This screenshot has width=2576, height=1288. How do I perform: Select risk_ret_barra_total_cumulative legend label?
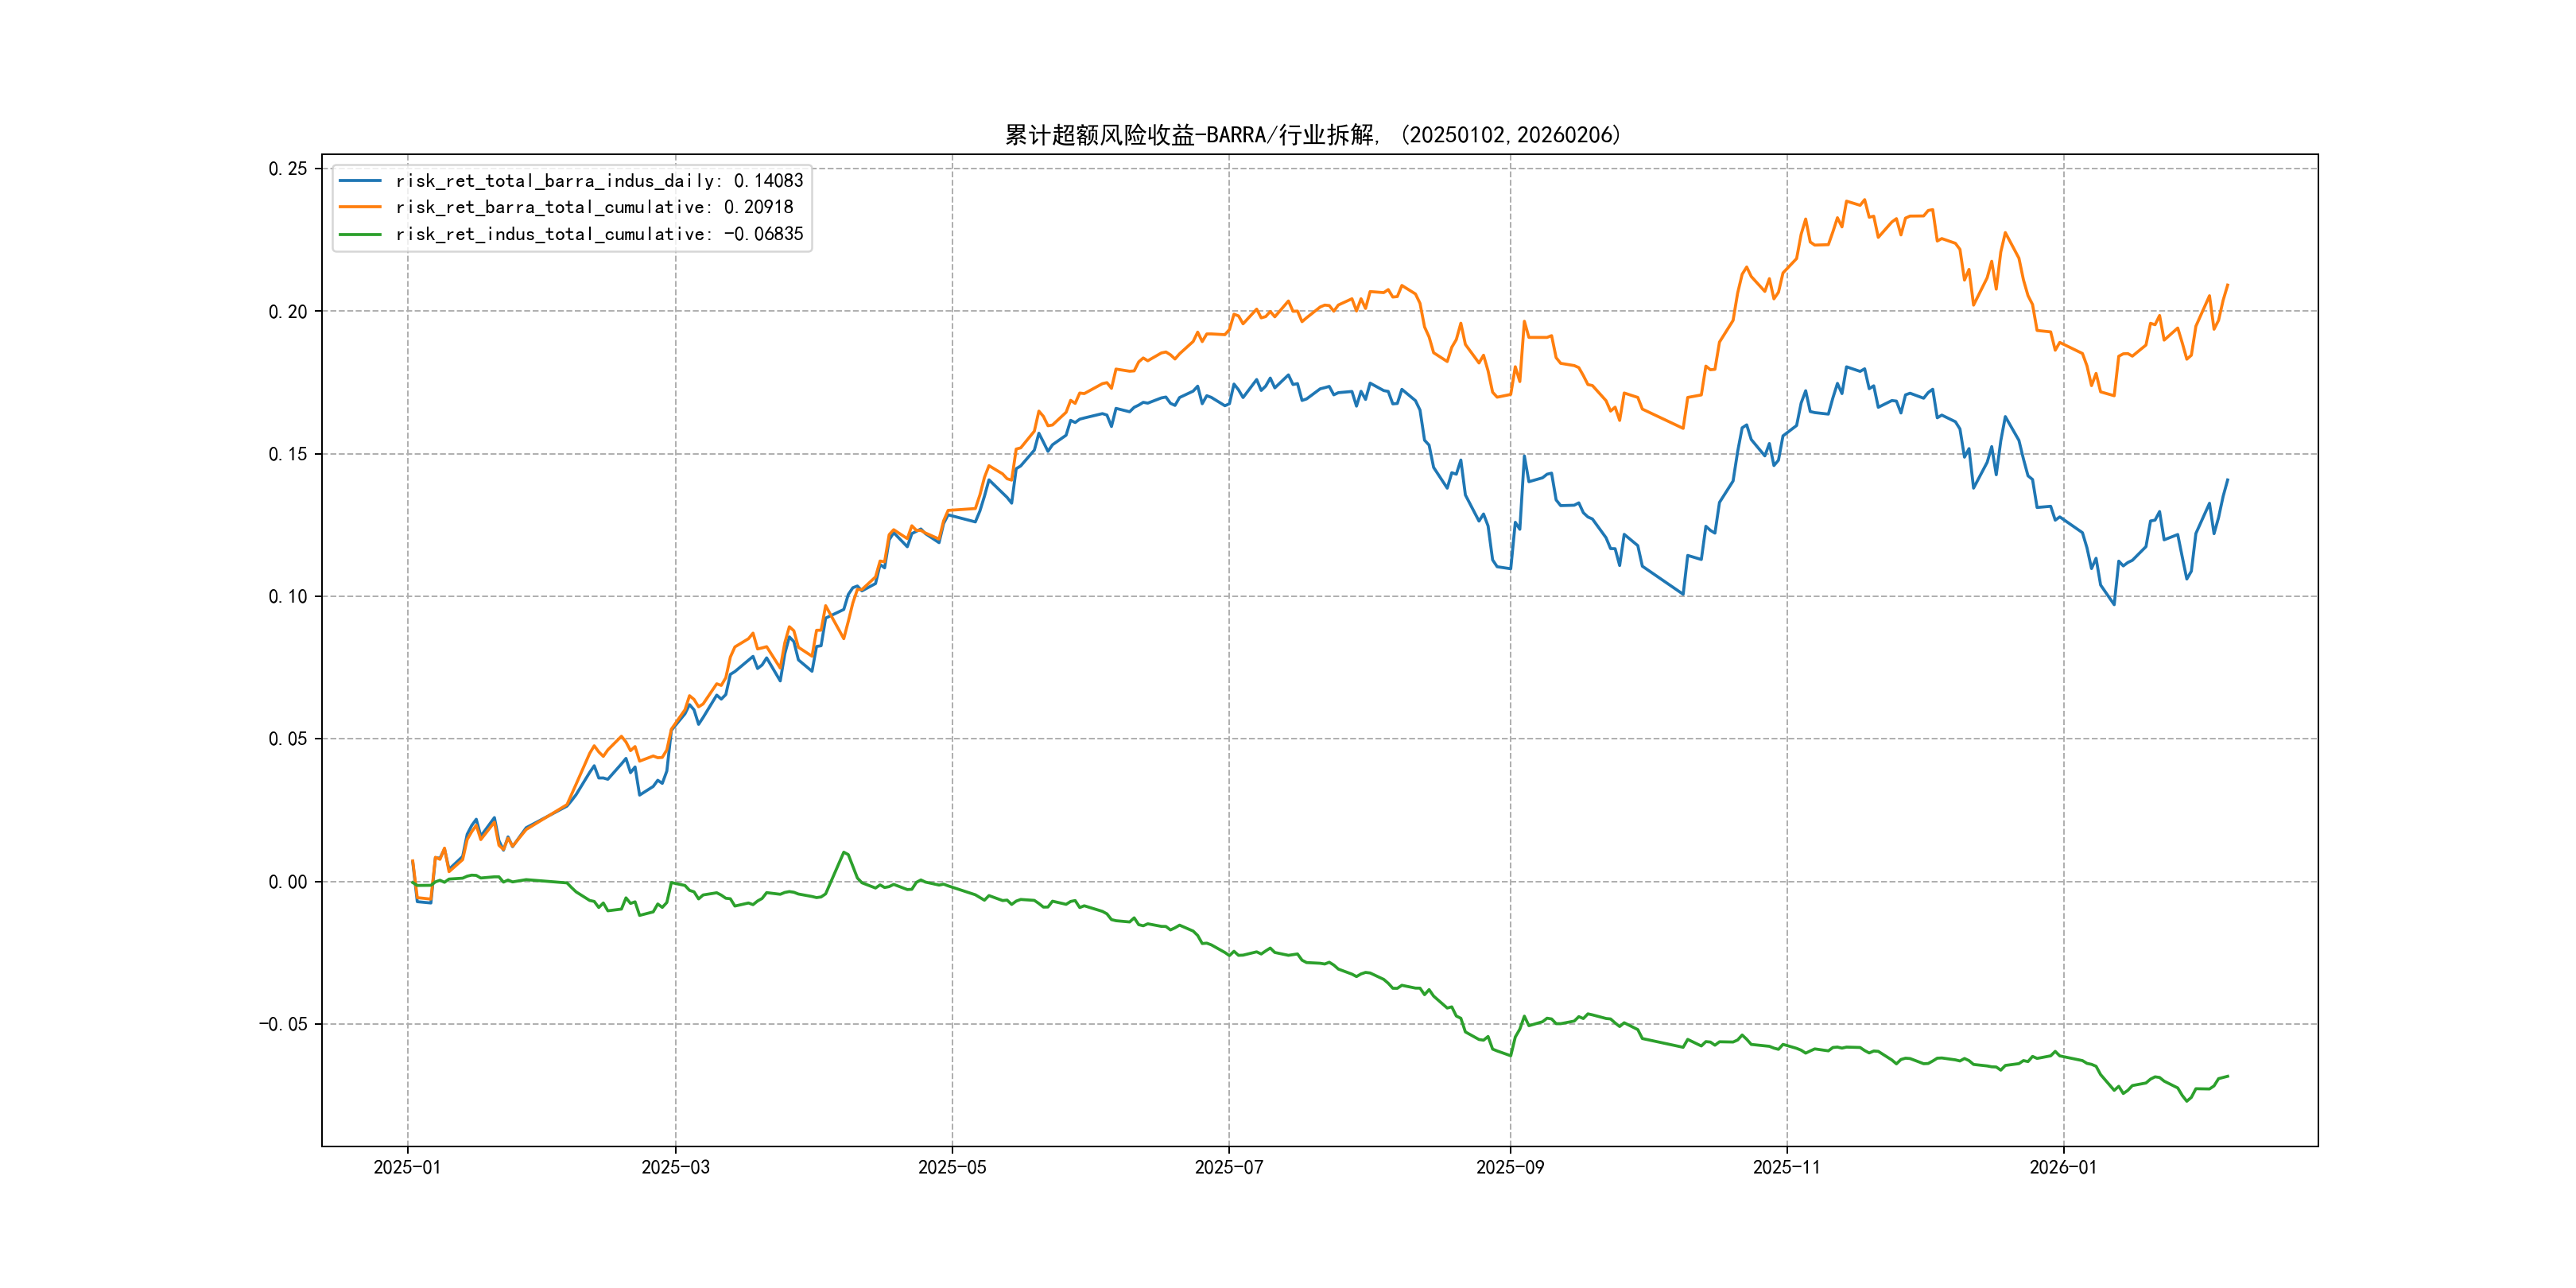[x=594, y=207]
